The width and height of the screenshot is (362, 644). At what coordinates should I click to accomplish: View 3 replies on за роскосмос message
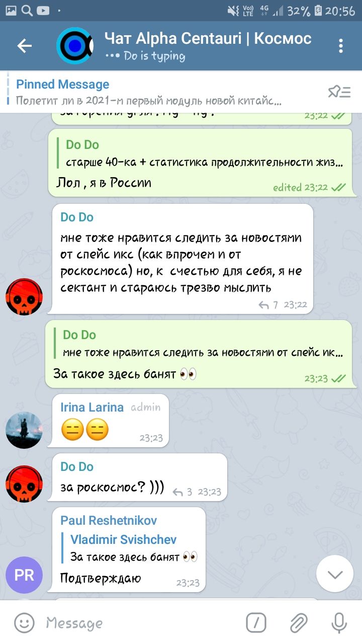pos(183,492)
